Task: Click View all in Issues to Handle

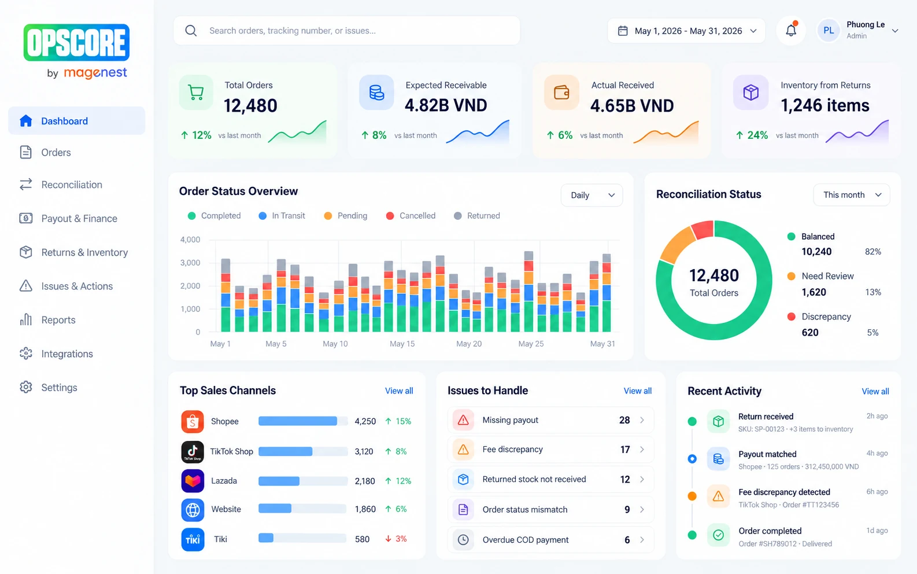Action: pos(638,391)
